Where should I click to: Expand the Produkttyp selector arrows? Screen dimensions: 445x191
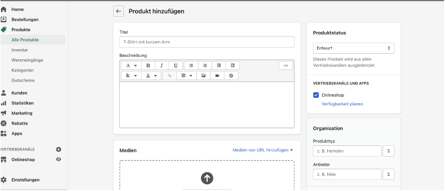[389, 151]
